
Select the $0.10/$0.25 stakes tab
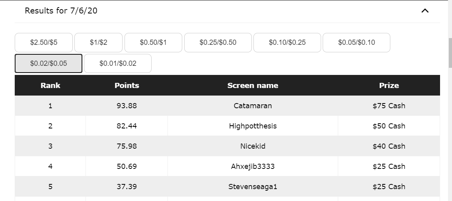[287, 42]
